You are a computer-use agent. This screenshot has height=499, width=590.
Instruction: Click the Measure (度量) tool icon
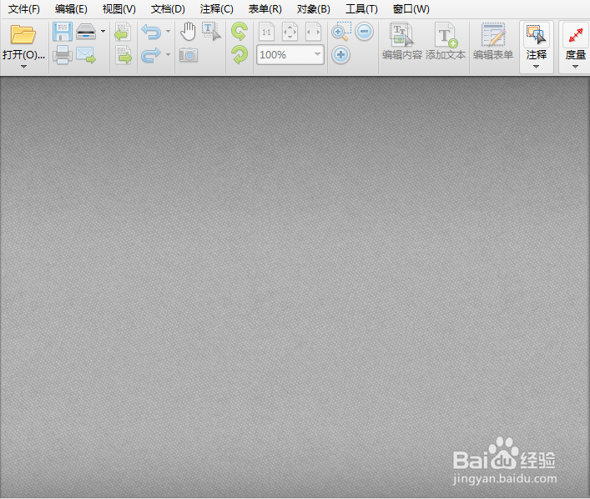pos(576,36)
